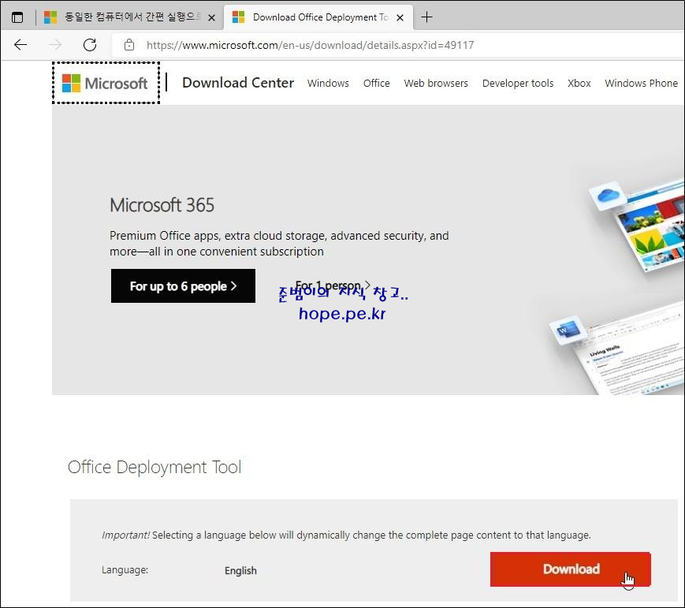685x608 pixels.
Task: Open the Windows Phone menu item
Action: (x=641, y=83)
